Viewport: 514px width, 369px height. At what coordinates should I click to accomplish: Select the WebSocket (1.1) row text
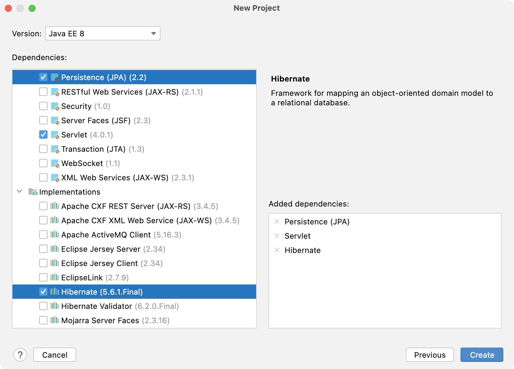[x=91, y=163]
